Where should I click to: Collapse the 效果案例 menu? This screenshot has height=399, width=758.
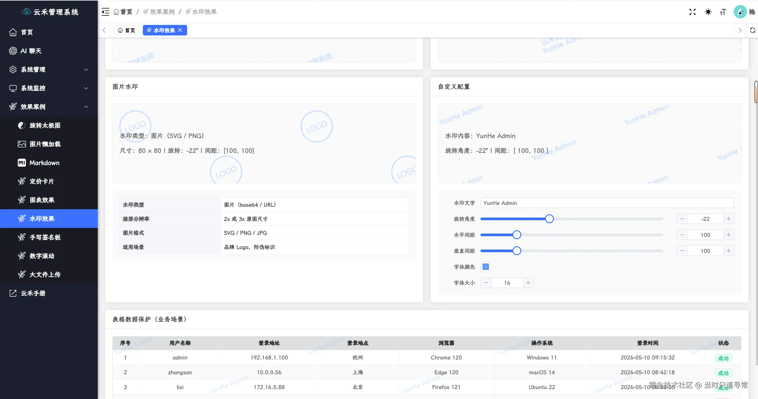click(x=49, y=107)
